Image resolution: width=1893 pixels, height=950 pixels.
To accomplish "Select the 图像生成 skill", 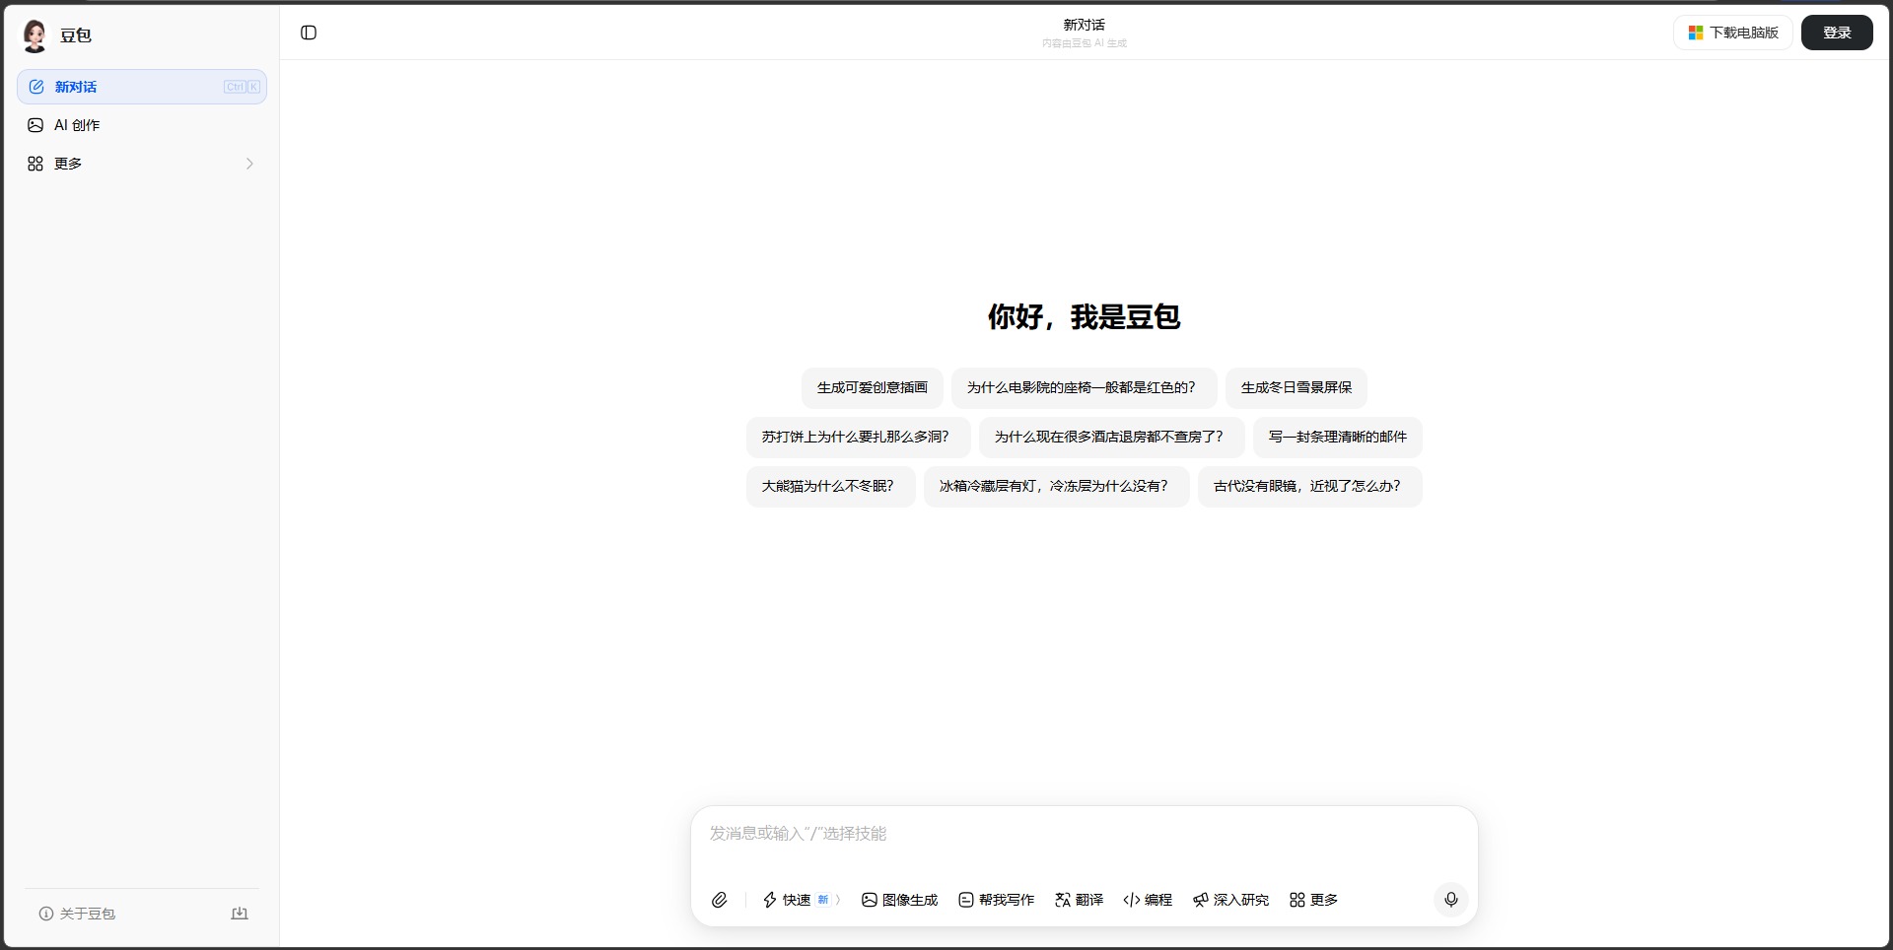I will (899, 900).
